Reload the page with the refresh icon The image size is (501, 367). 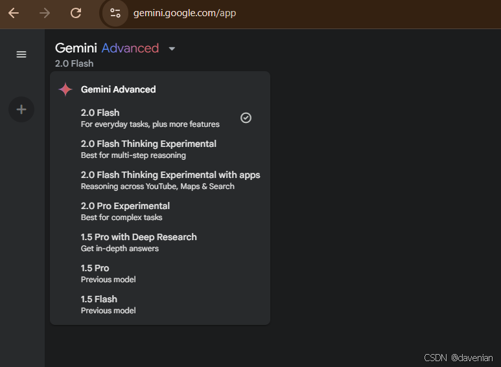(76, 13)
